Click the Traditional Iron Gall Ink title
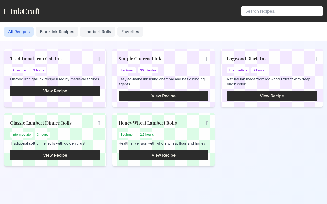 (x=36, y=59)
